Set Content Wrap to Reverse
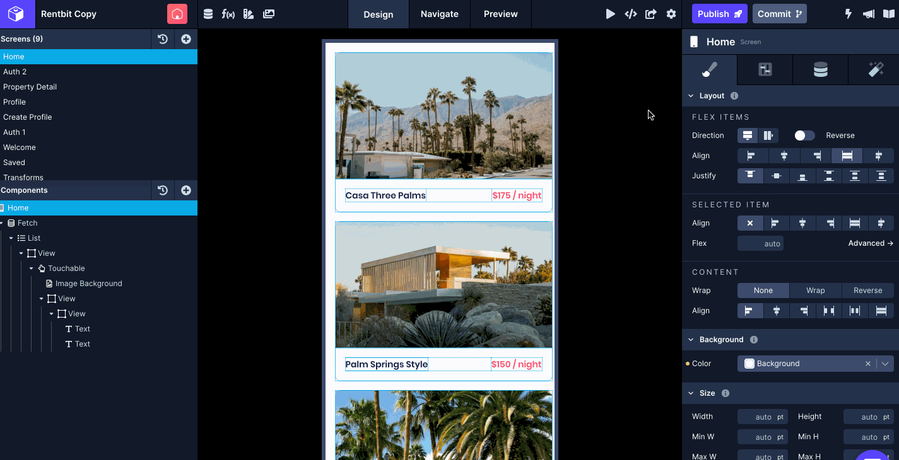 pyautogui.click(x=868, y=290)
